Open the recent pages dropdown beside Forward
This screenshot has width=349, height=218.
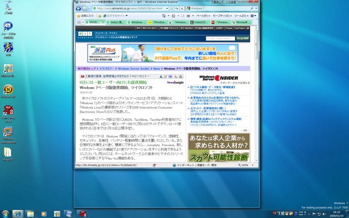coord(89,9)
